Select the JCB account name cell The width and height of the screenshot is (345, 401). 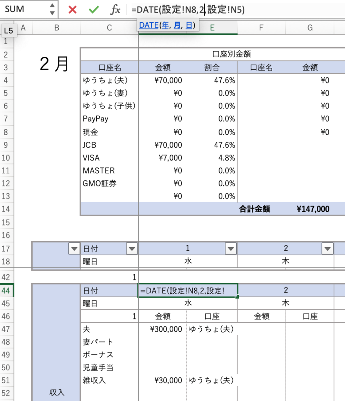pos(109,145)
